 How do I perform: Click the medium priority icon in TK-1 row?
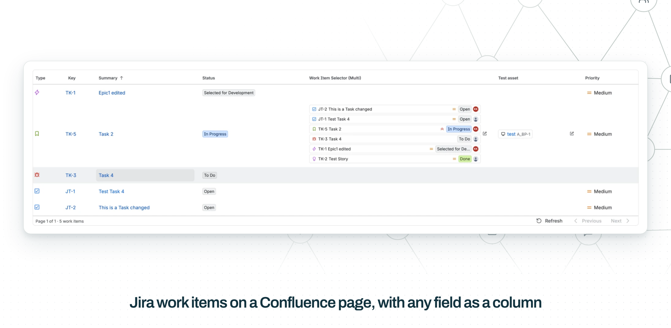click(589, 93)
